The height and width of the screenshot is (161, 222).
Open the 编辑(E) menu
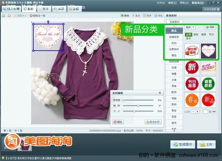pyautogui.click(x=173, y=3)
